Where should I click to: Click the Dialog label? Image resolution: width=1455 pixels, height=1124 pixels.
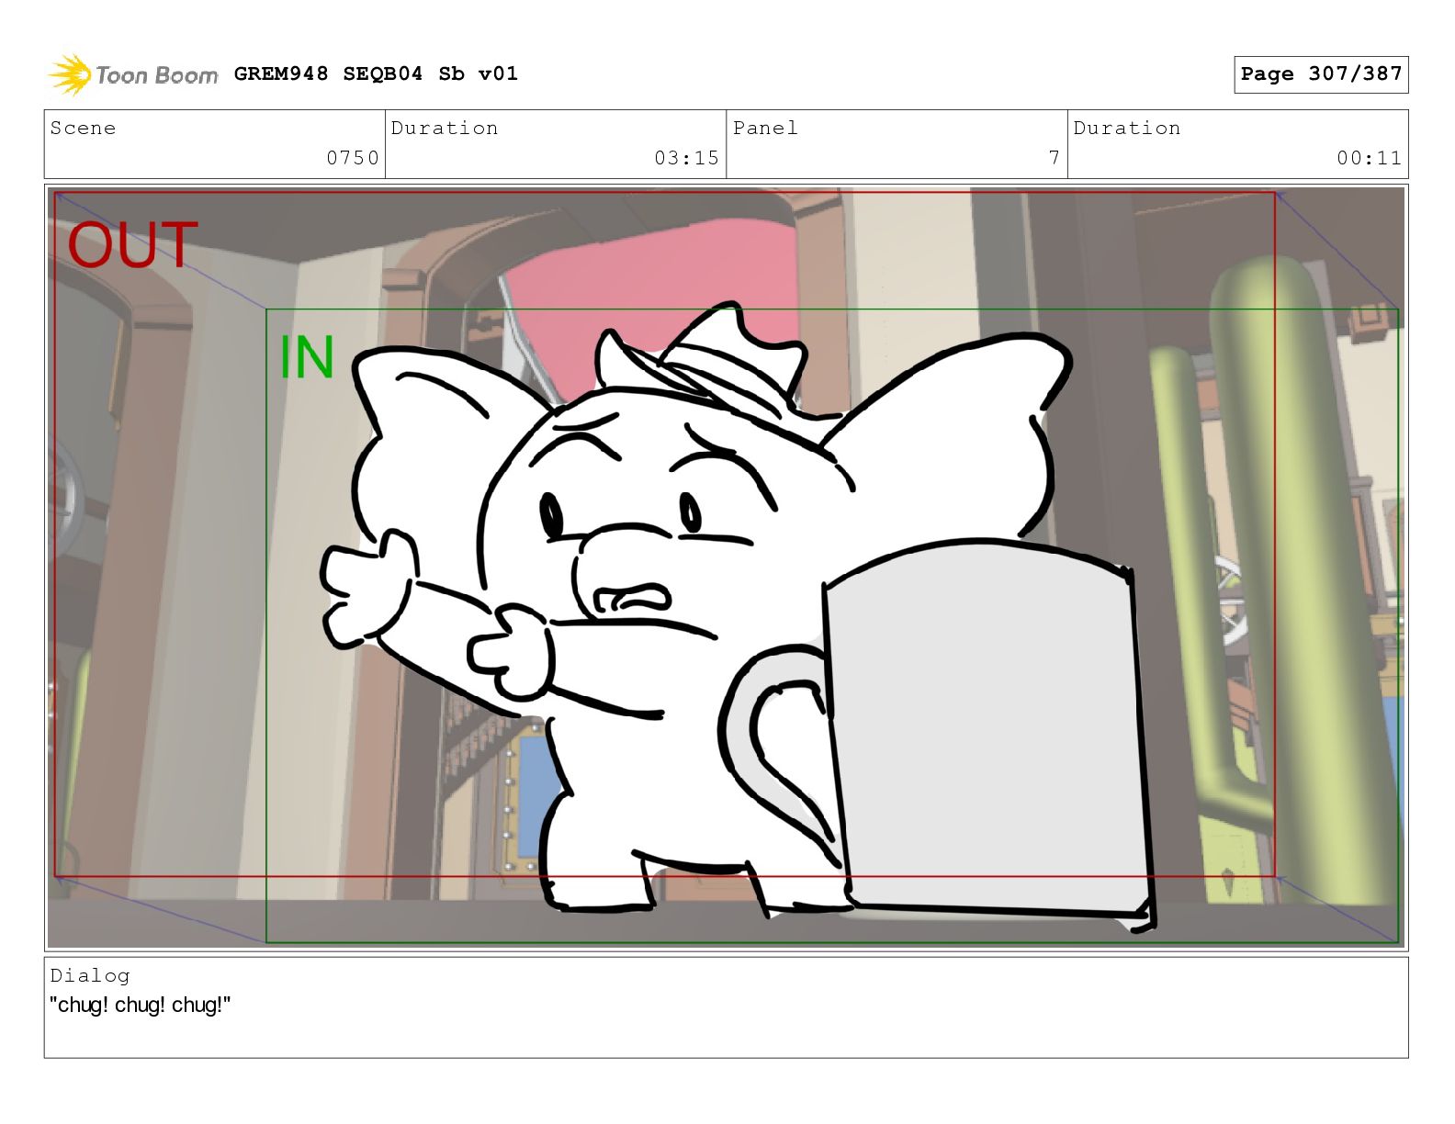(x=90, y=975)
